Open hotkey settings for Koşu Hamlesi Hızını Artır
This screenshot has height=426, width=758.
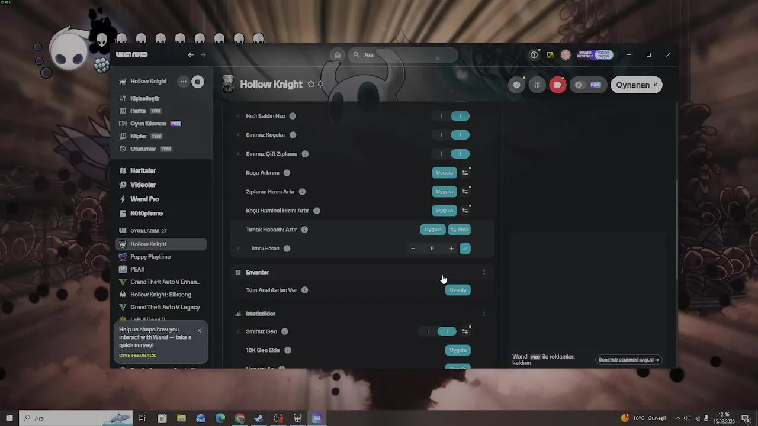pyautogui.click(x=465, y=211)
